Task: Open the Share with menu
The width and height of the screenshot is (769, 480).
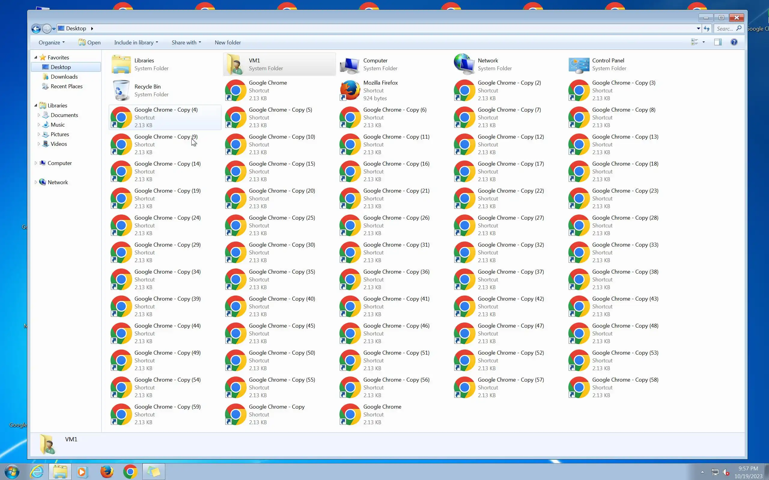Action: [186, 43]
